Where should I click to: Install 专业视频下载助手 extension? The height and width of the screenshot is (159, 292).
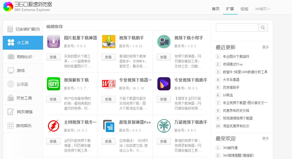point(164,99)
